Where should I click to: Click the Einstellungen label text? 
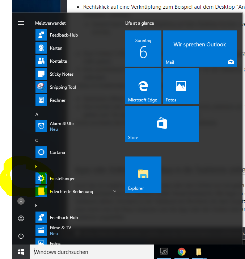coord(63,179)
